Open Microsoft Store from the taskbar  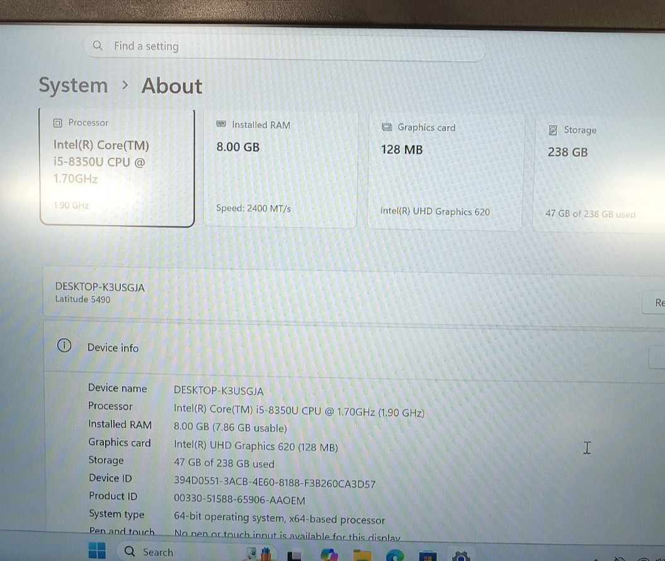pyautogui.click(x=428, y=555)
